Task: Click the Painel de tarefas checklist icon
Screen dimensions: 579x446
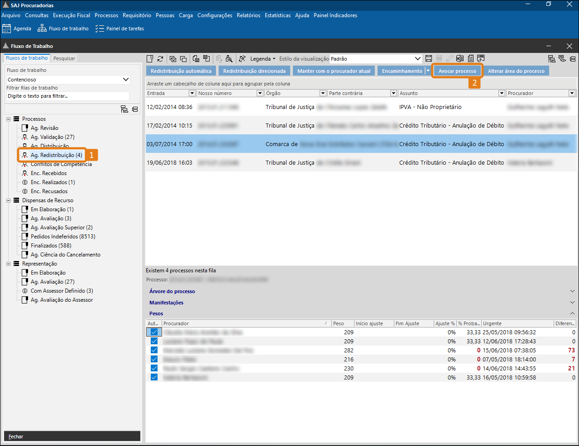Action: pos(100,28)
